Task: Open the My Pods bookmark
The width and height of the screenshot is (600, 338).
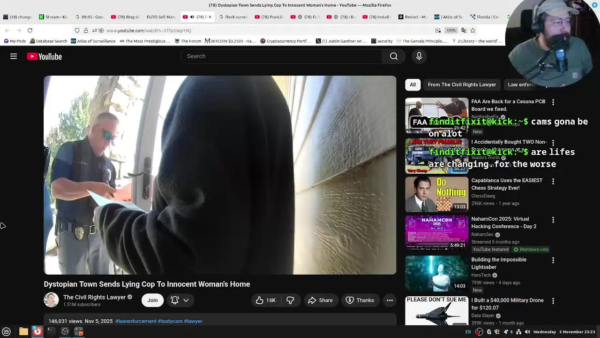Action: 15,41
